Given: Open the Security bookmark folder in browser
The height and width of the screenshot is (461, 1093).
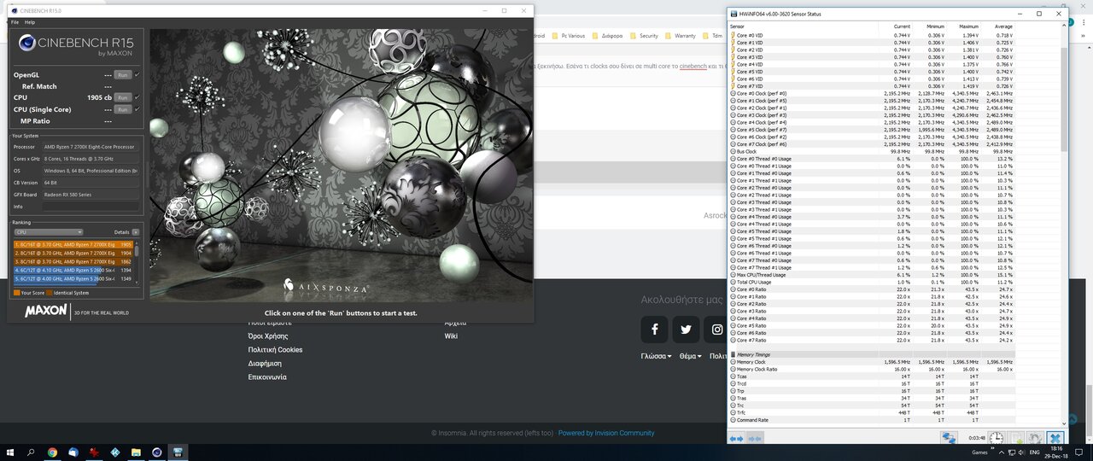Looking at the screenshot, I should point(644,36).
